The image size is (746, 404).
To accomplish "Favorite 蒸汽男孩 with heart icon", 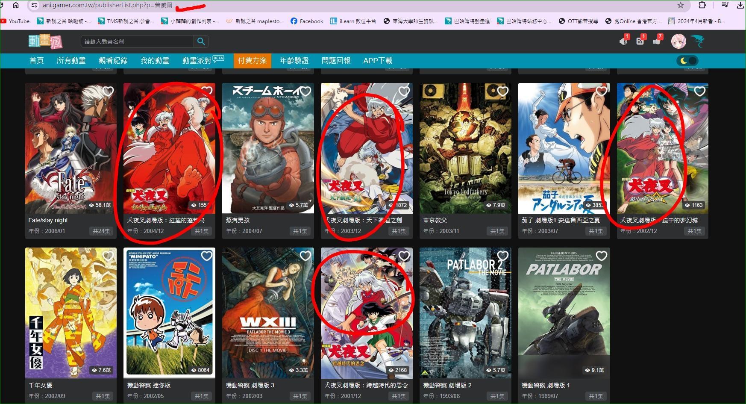I will [x=305, y=91].
